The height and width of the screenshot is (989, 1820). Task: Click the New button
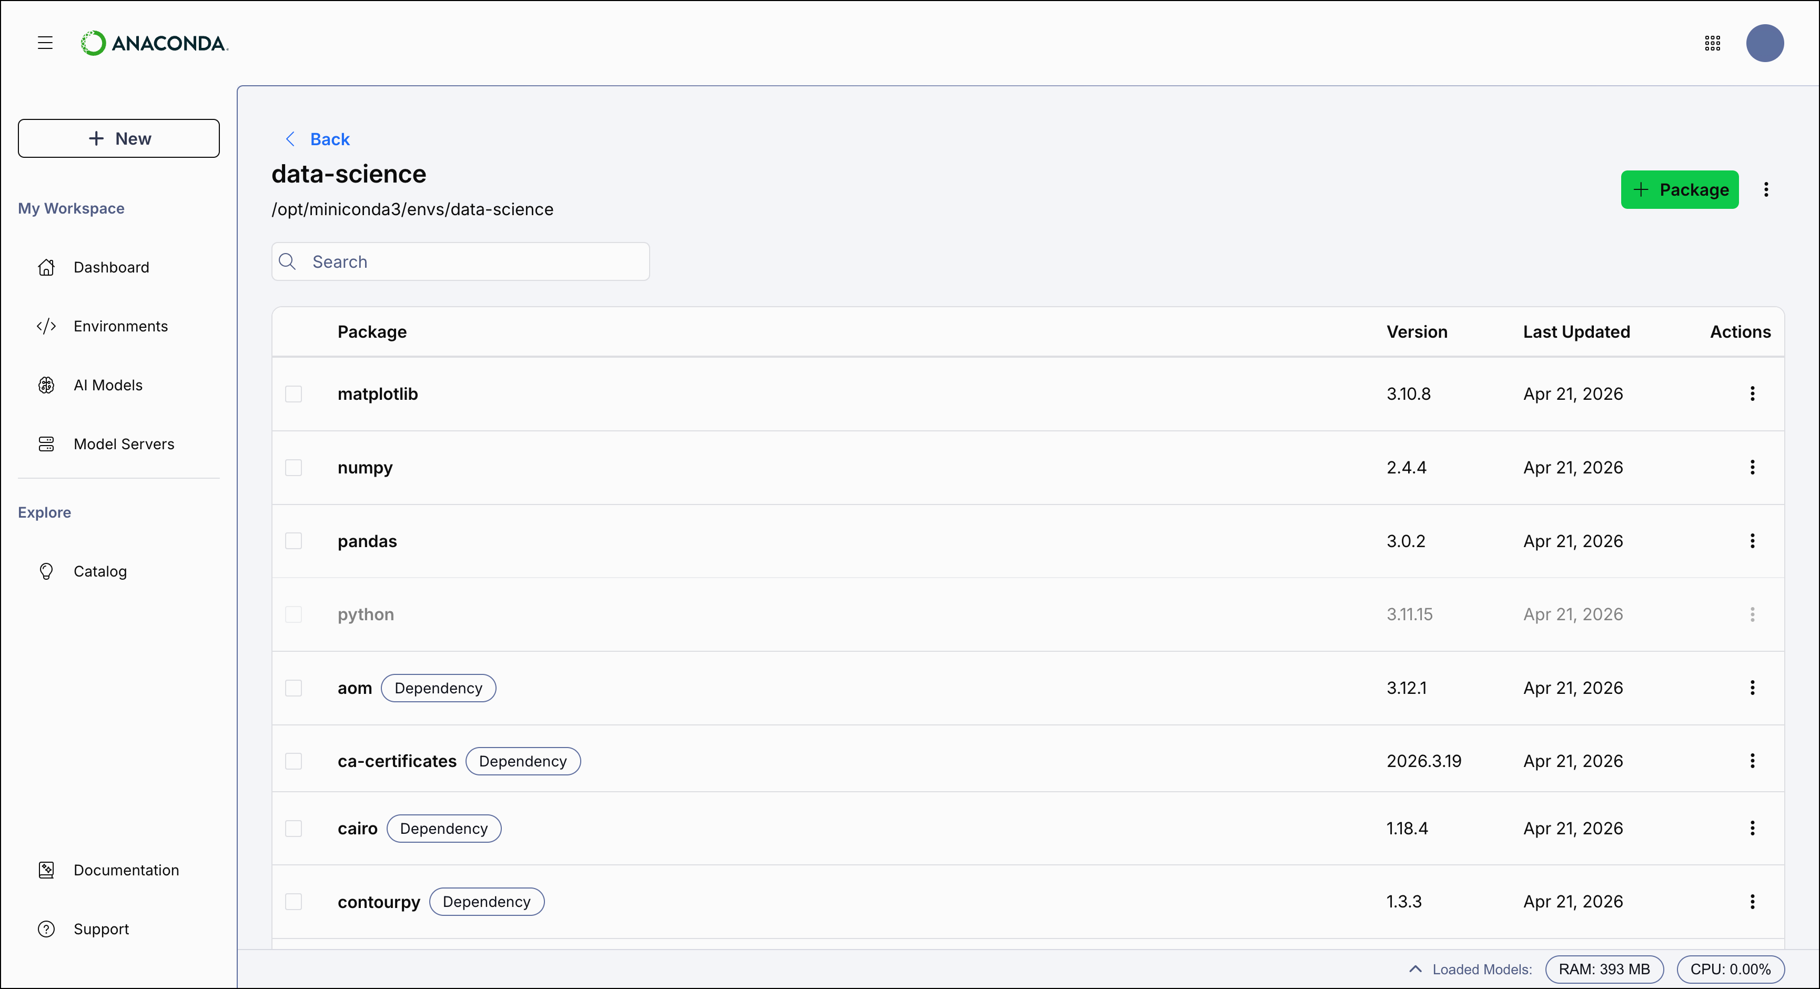pos(119,138)
